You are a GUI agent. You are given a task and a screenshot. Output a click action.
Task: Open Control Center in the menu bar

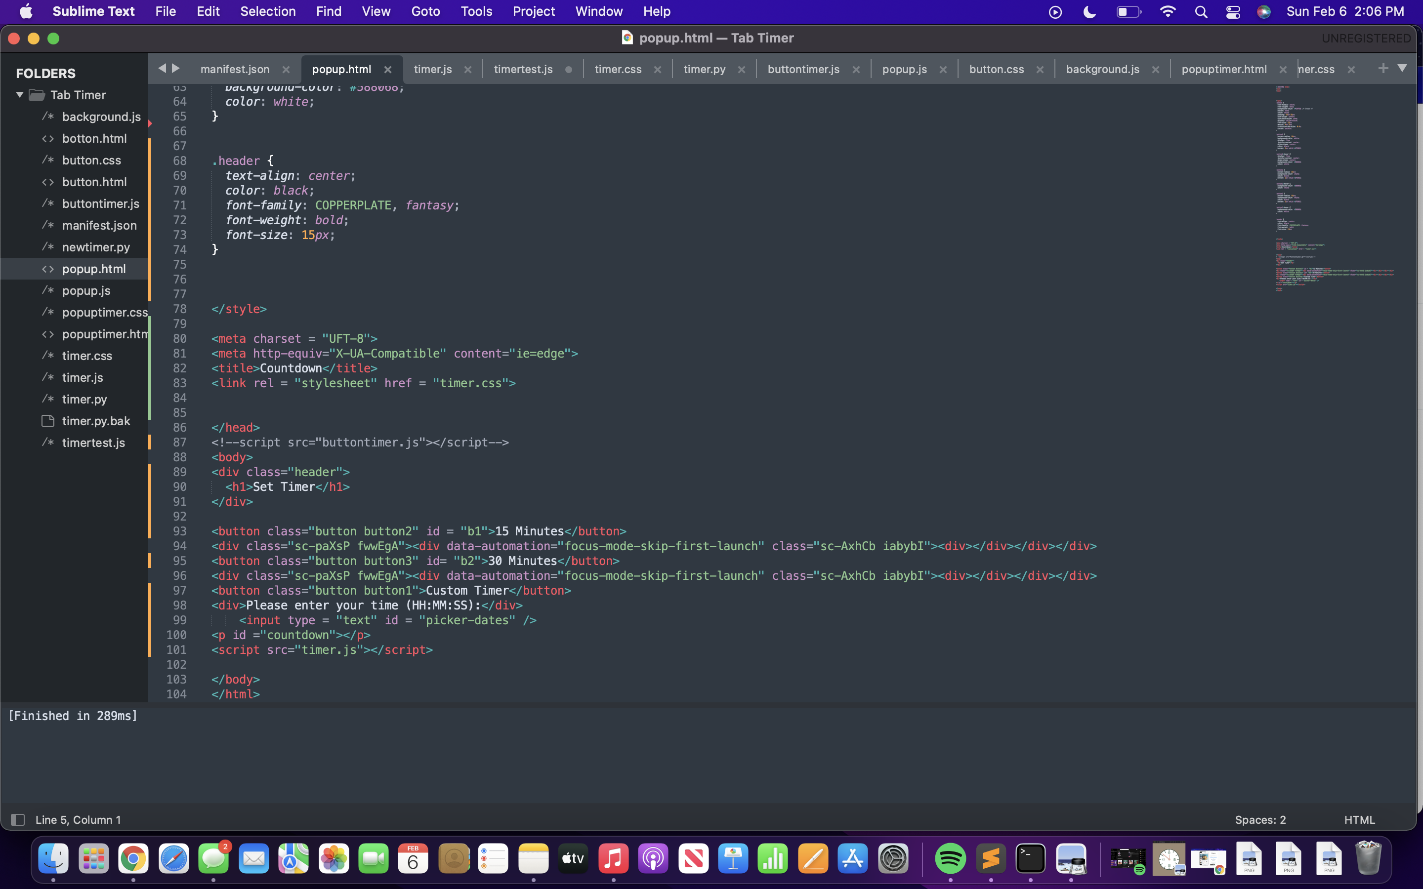click(1232, 12)
